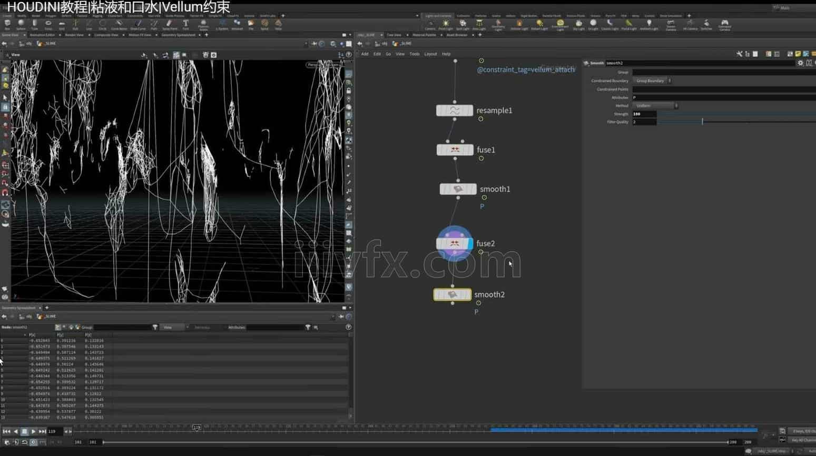
Task: Open the Attributes filter dropdown in spreadsheet
Action: [x=308, y=328]
